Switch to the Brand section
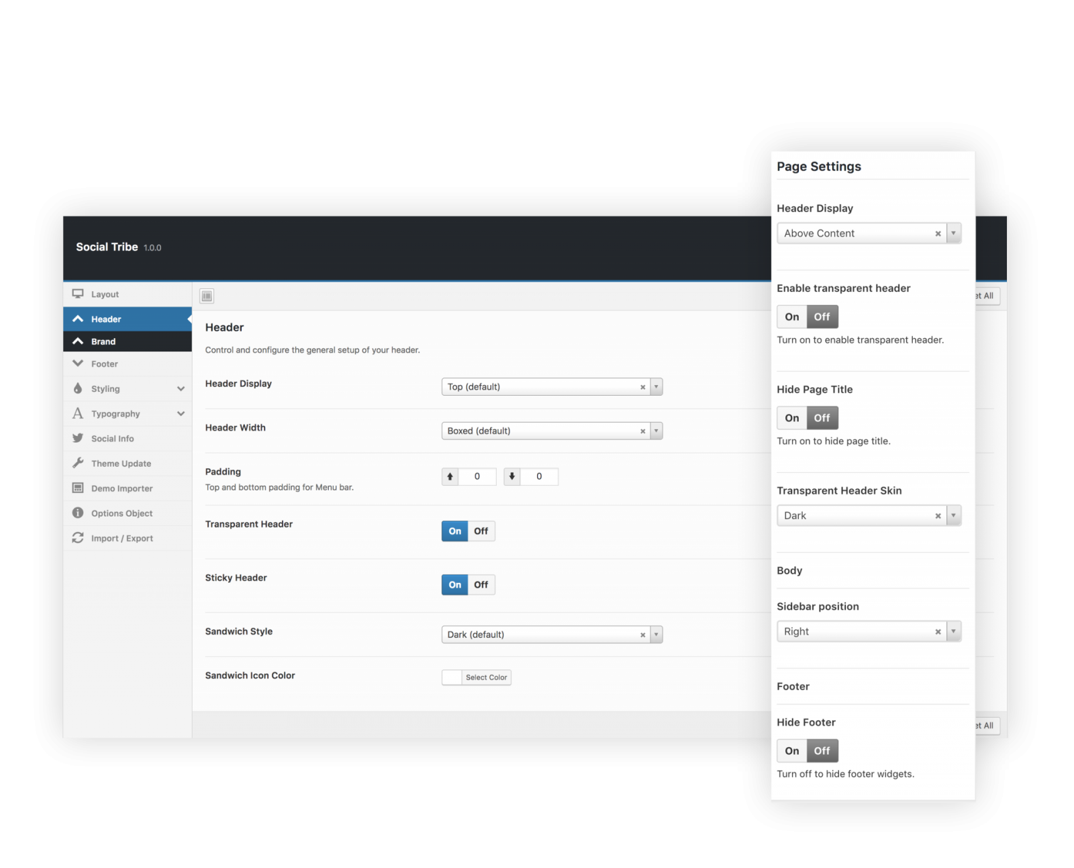The height and width of the screenshot is (868, 1074). tap(104, 341)
